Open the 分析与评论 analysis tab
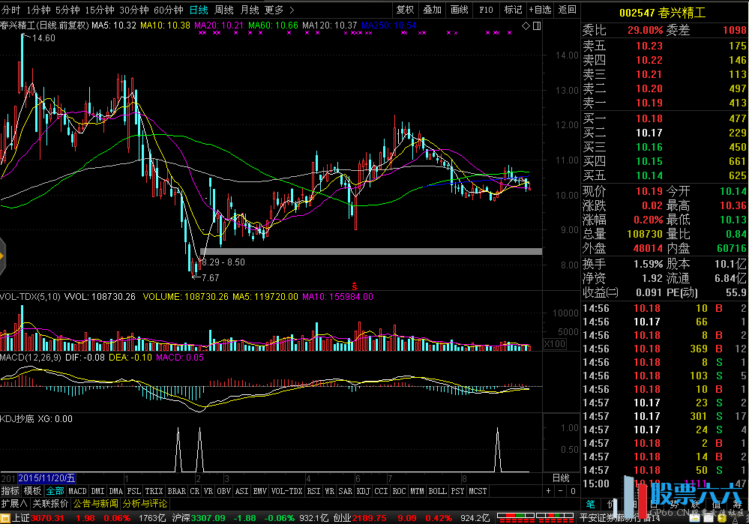This screenshot has width=749, height=524. (145, 504)
